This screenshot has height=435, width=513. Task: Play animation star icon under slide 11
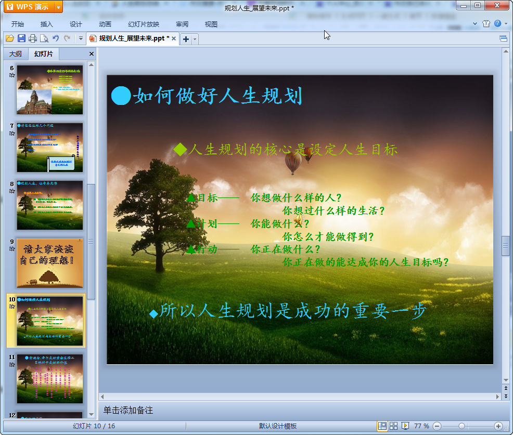tap(12, 364)
